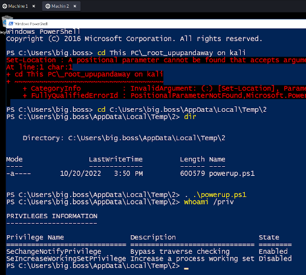Click the copyright Microsoft Corporation line
The image size is (306, 275).
point(134,39)
